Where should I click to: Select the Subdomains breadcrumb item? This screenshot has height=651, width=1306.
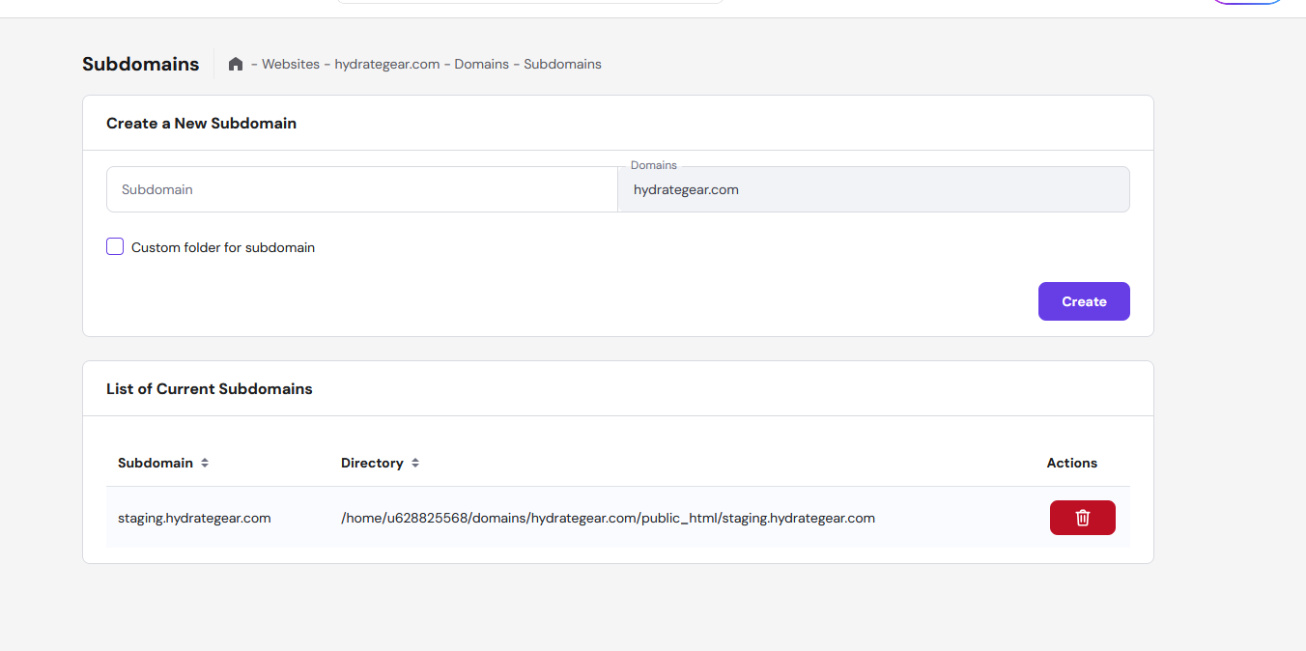point(562,65)
